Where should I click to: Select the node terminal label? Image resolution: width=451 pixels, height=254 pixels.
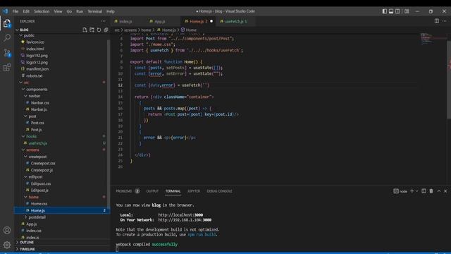click(x=400, y=191)
